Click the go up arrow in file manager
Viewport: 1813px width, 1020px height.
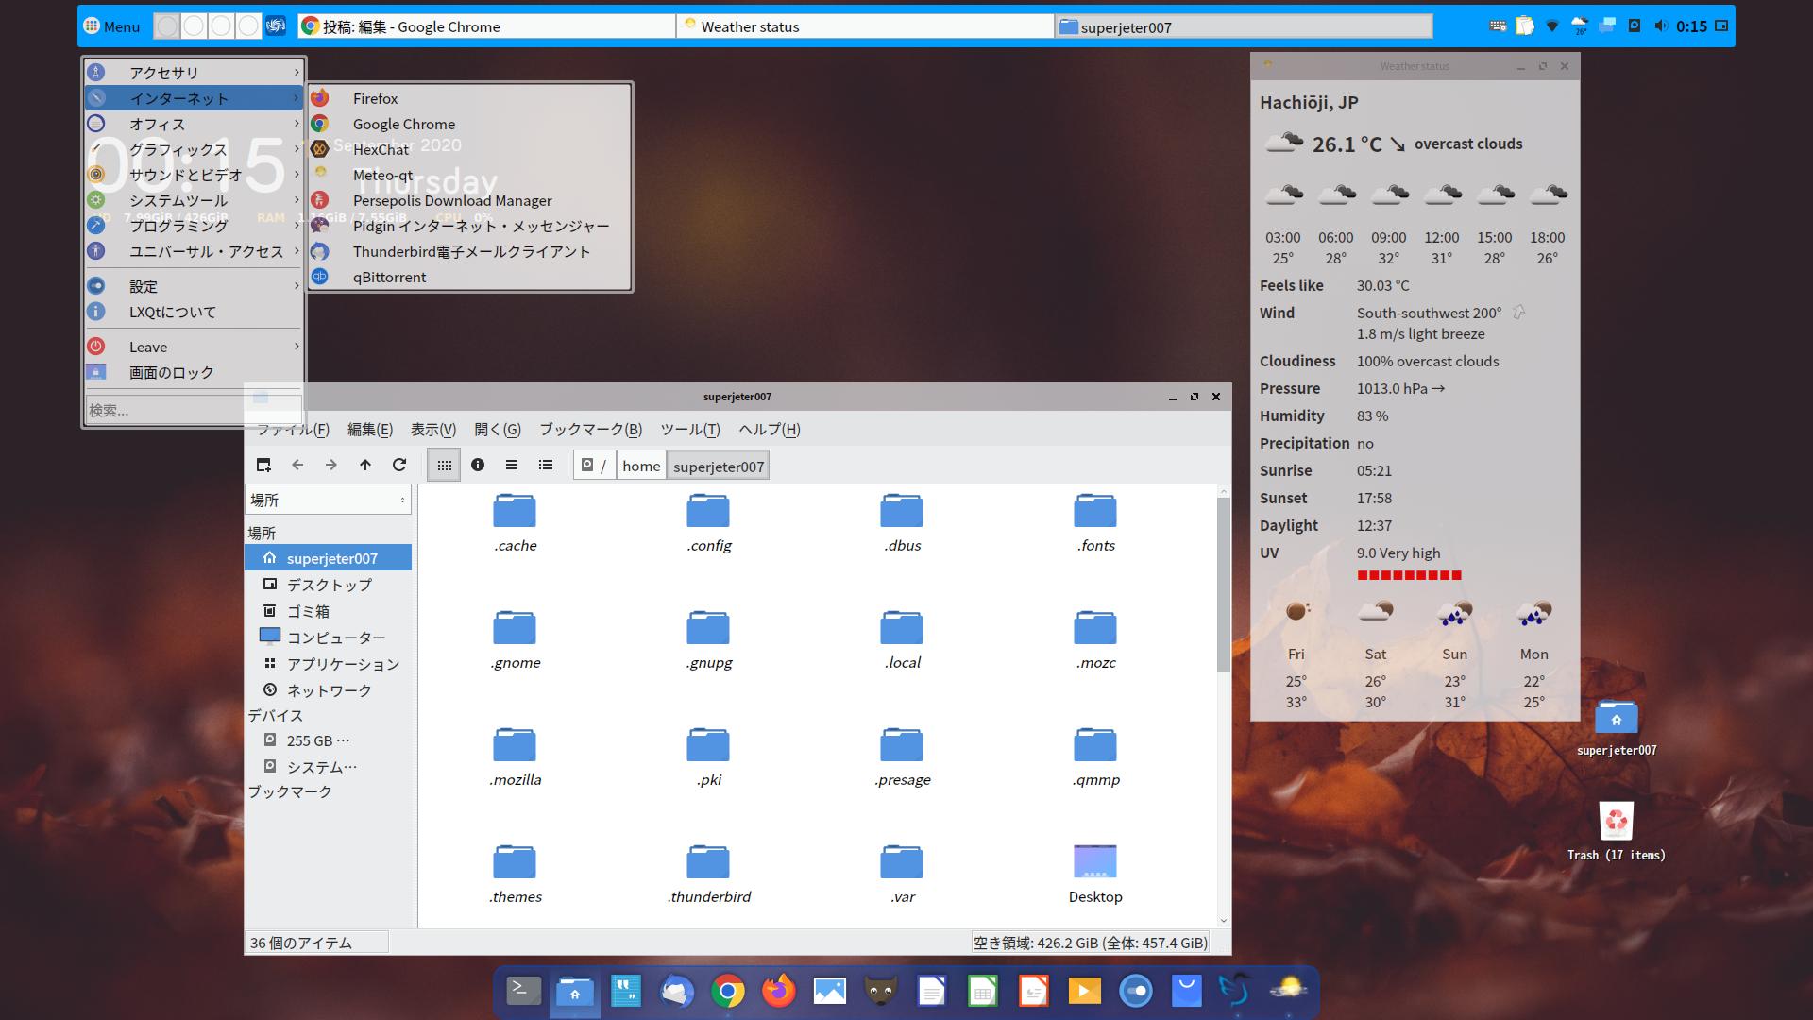click(x=365, y=465)
